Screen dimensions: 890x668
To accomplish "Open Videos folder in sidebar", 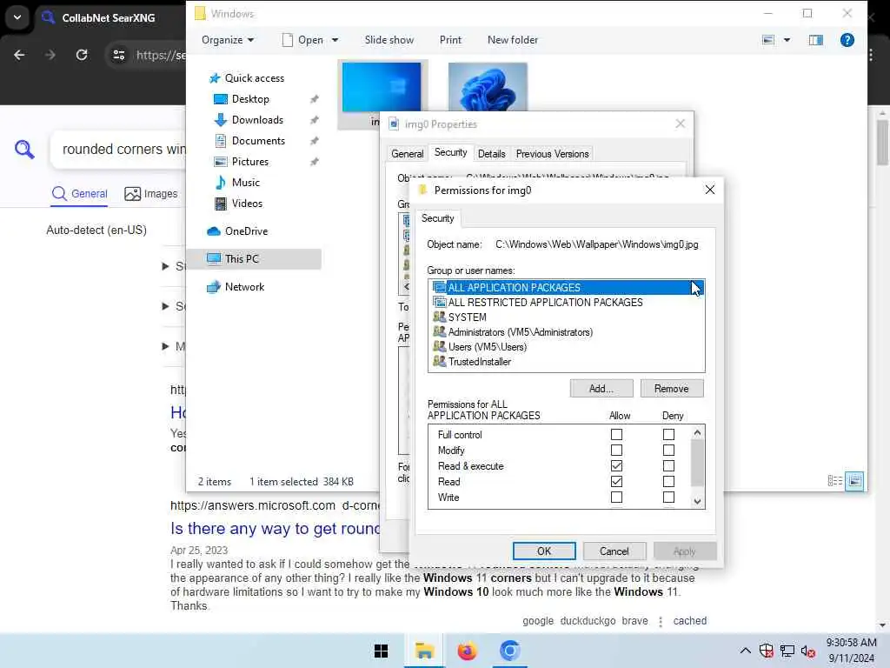I will click(247, 204).
